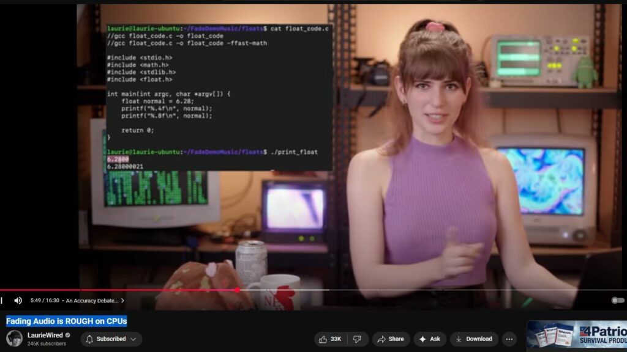Download the video
Screen dimensions: 627x352
[x=474, y=339]
